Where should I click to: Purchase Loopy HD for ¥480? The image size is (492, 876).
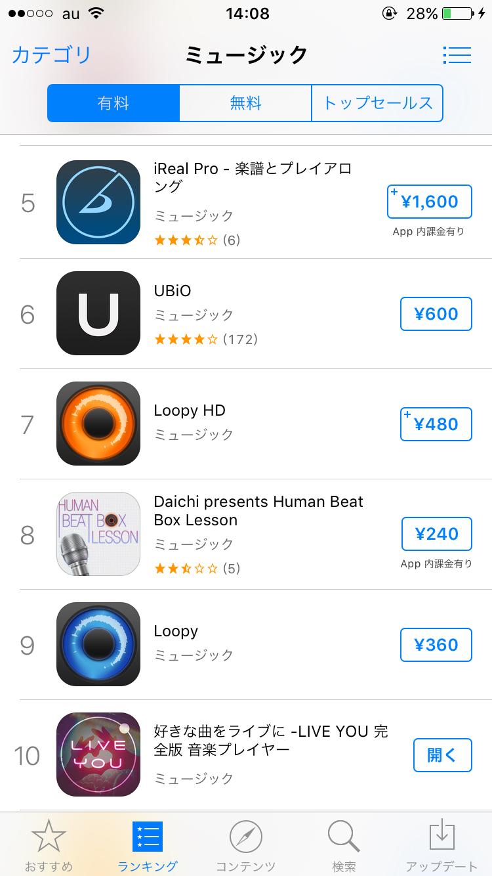coord(436,424)
